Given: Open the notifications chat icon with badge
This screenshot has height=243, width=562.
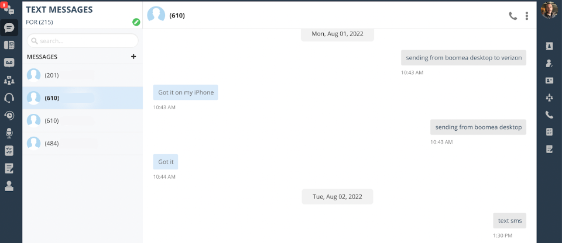Looking at the screenshot, I should click(x=8, y=9).
